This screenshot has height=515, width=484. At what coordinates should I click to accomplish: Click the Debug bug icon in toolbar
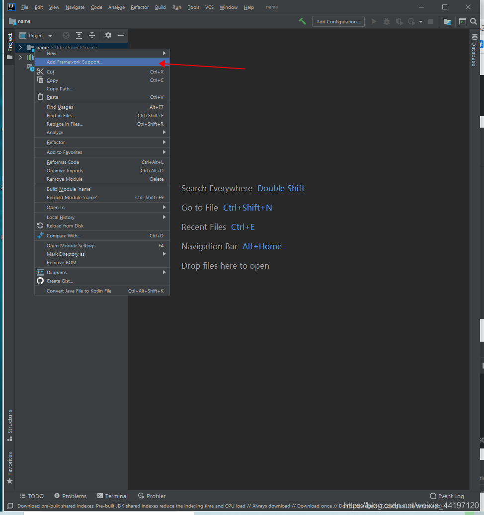tap(387, 21)
